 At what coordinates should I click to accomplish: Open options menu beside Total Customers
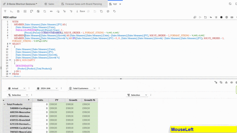(99, 88)
